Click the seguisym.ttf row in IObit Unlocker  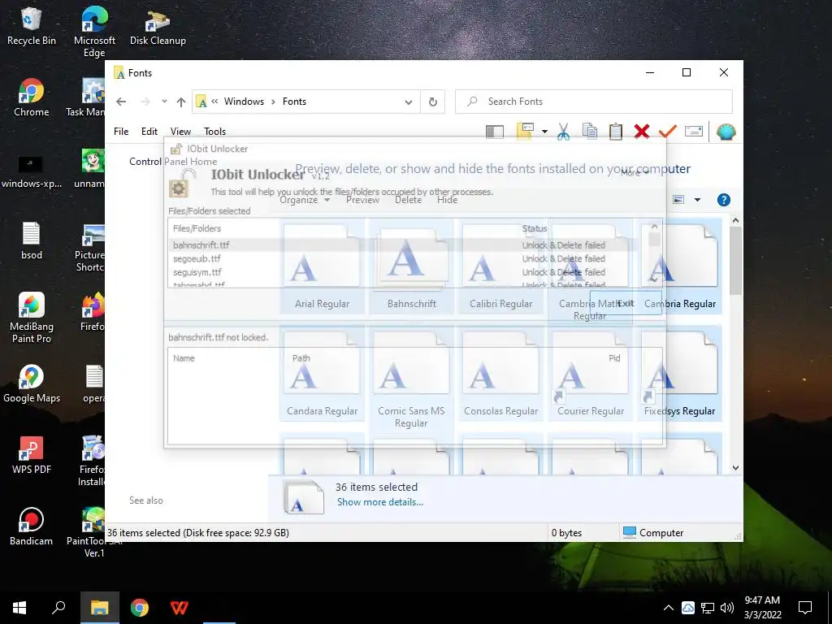coord(401,272)
